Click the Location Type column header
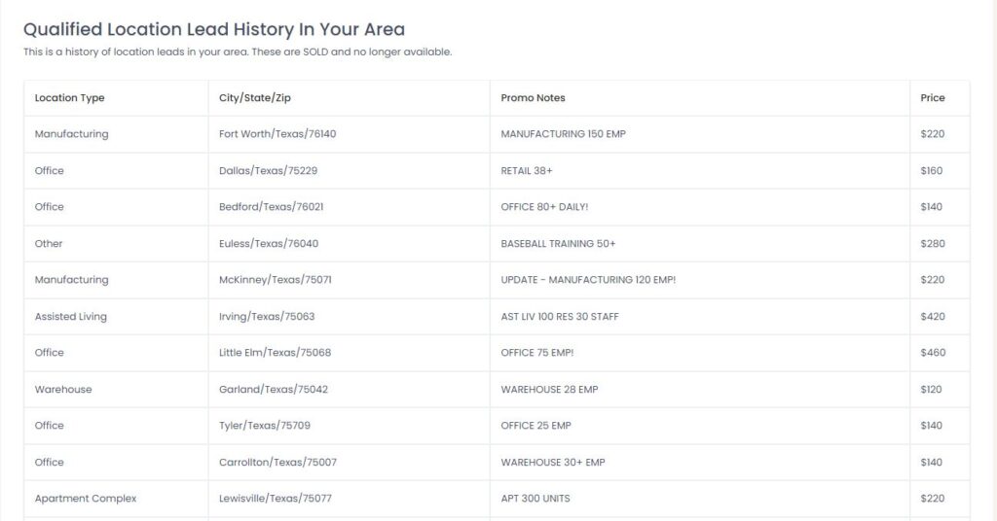The height and width of the screenshot is (521, 997). (69, 98)
